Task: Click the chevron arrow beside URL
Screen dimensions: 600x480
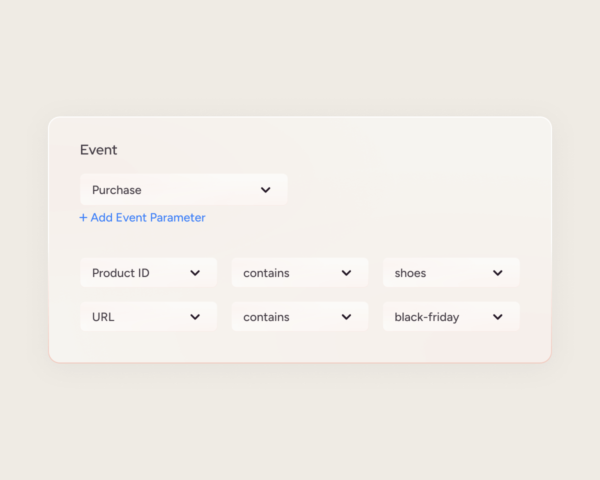Action: coord(195,317)
